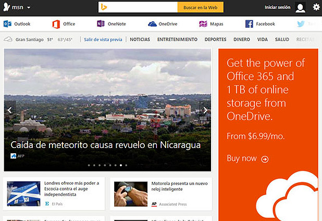Click the MSN butterfly logo
This screenshot has width=322, height=221.
click(6, 7)
